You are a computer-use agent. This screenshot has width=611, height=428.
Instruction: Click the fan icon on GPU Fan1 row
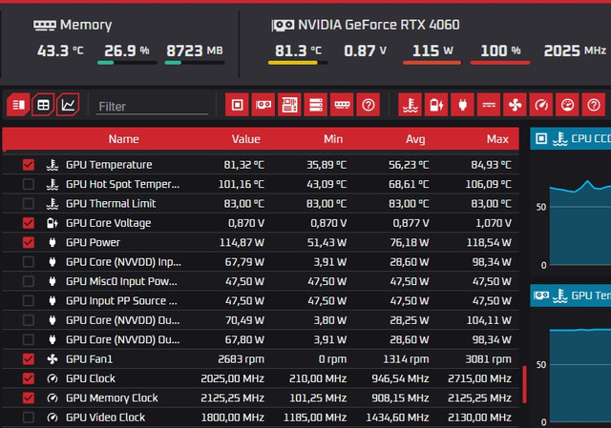[53, 359]
